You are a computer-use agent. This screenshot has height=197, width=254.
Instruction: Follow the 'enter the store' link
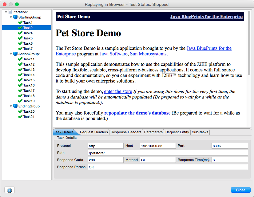coord(118,91)
